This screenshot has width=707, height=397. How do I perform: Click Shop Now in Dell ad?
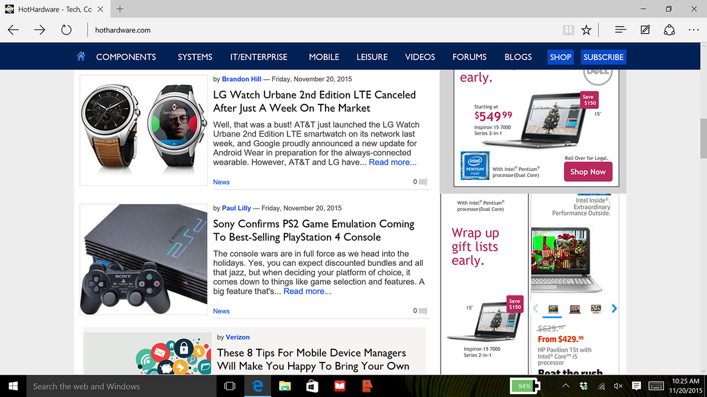588,172
